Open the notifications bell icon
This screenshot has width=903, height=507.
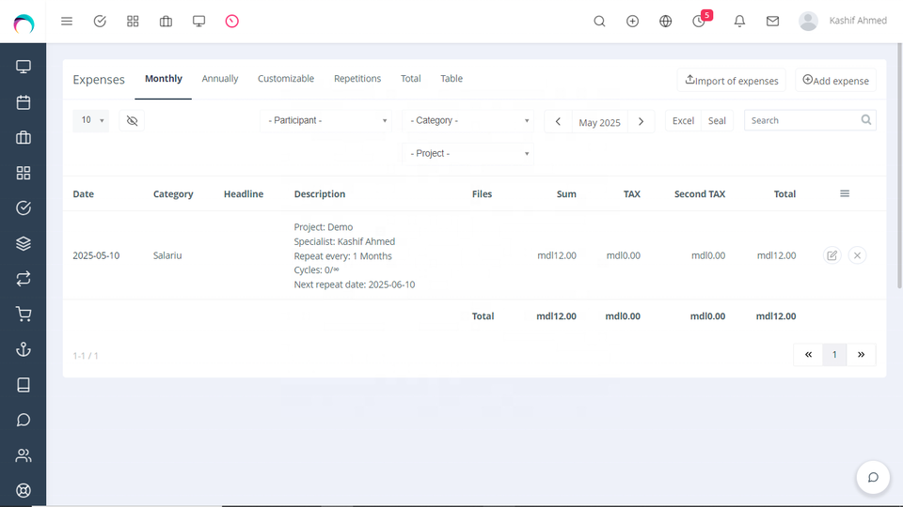tap(740, 21)
